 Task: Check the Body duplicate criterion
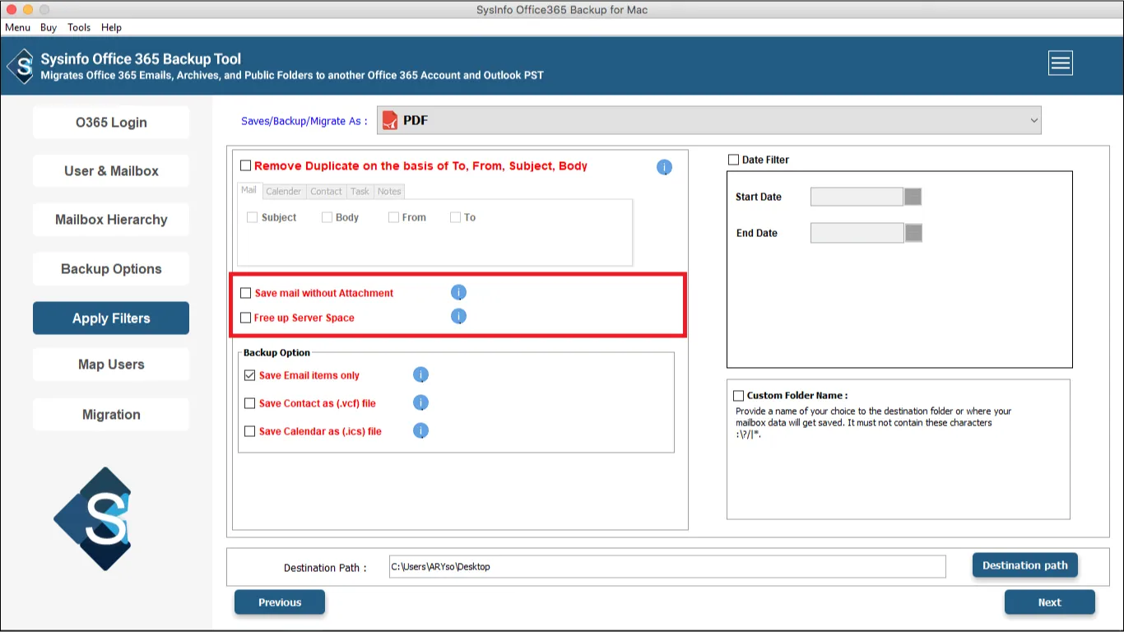coord(327,217)
